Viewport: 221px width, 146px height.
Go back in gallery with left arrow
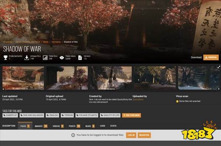[x=3, y=89]
